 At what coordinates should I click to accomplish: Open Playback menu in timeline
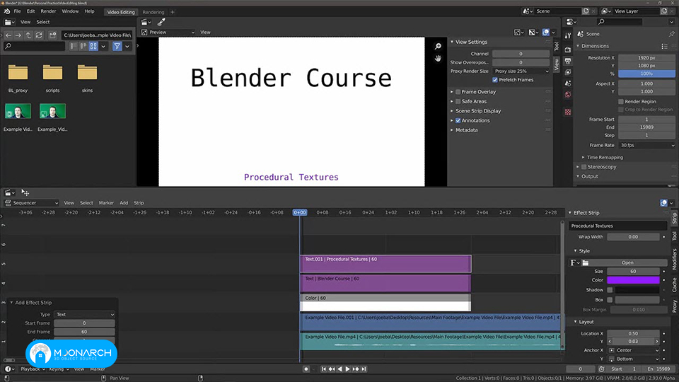(x=33, y=369)
